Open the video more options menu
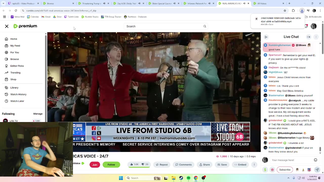The width and height of the screenshot is (324, 182). click(x=254, y=165)
